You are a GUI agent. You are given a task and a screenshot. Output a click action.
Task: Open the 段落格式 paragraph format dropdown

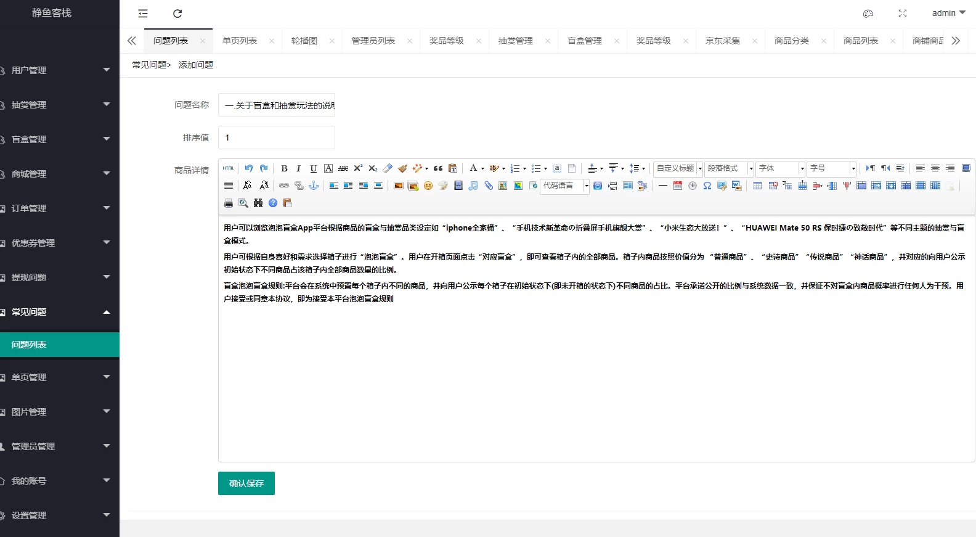click(x=730, y=168)
